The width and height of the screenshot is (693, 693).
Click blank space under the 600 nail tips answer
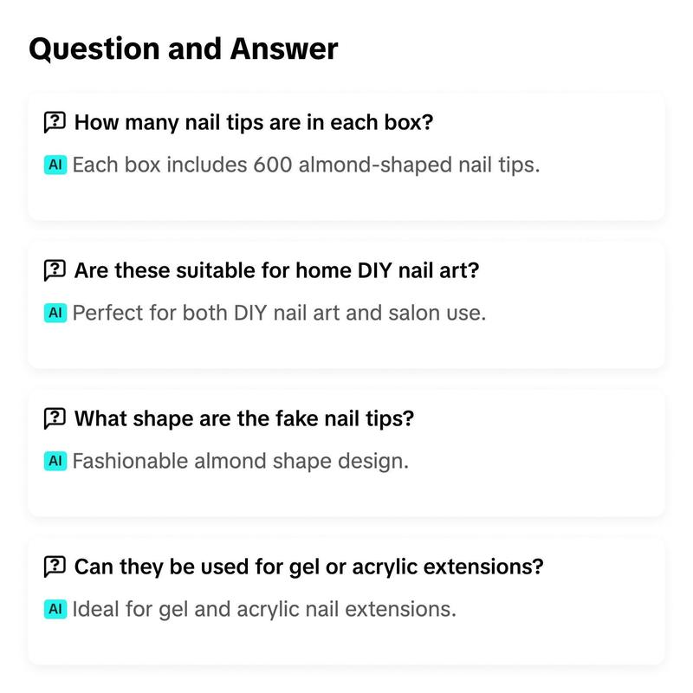tap(346, 199)
